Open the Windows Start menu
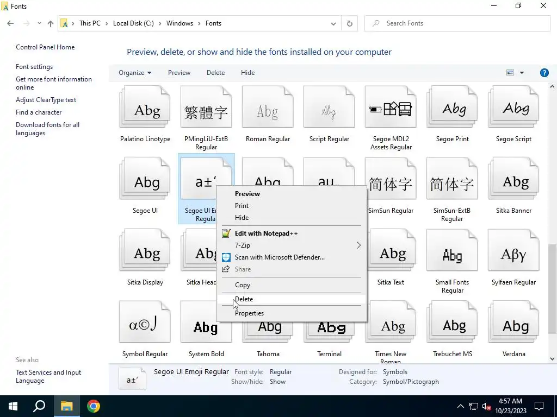Viewport: 557px width, 417px height. tap(13, 406)
